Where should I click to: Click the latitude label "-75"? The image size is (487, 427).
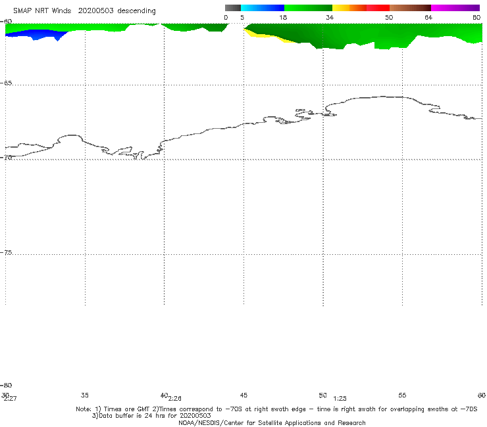6,253
